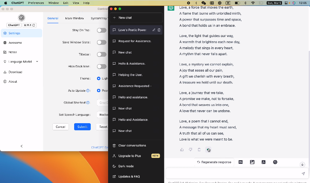Open the Preferences menu in menu bar

36,3
